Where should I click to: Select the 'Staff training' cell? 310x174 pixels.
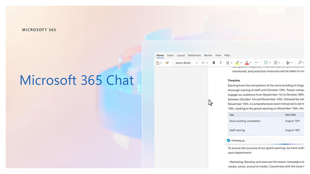tap(237, 130)
